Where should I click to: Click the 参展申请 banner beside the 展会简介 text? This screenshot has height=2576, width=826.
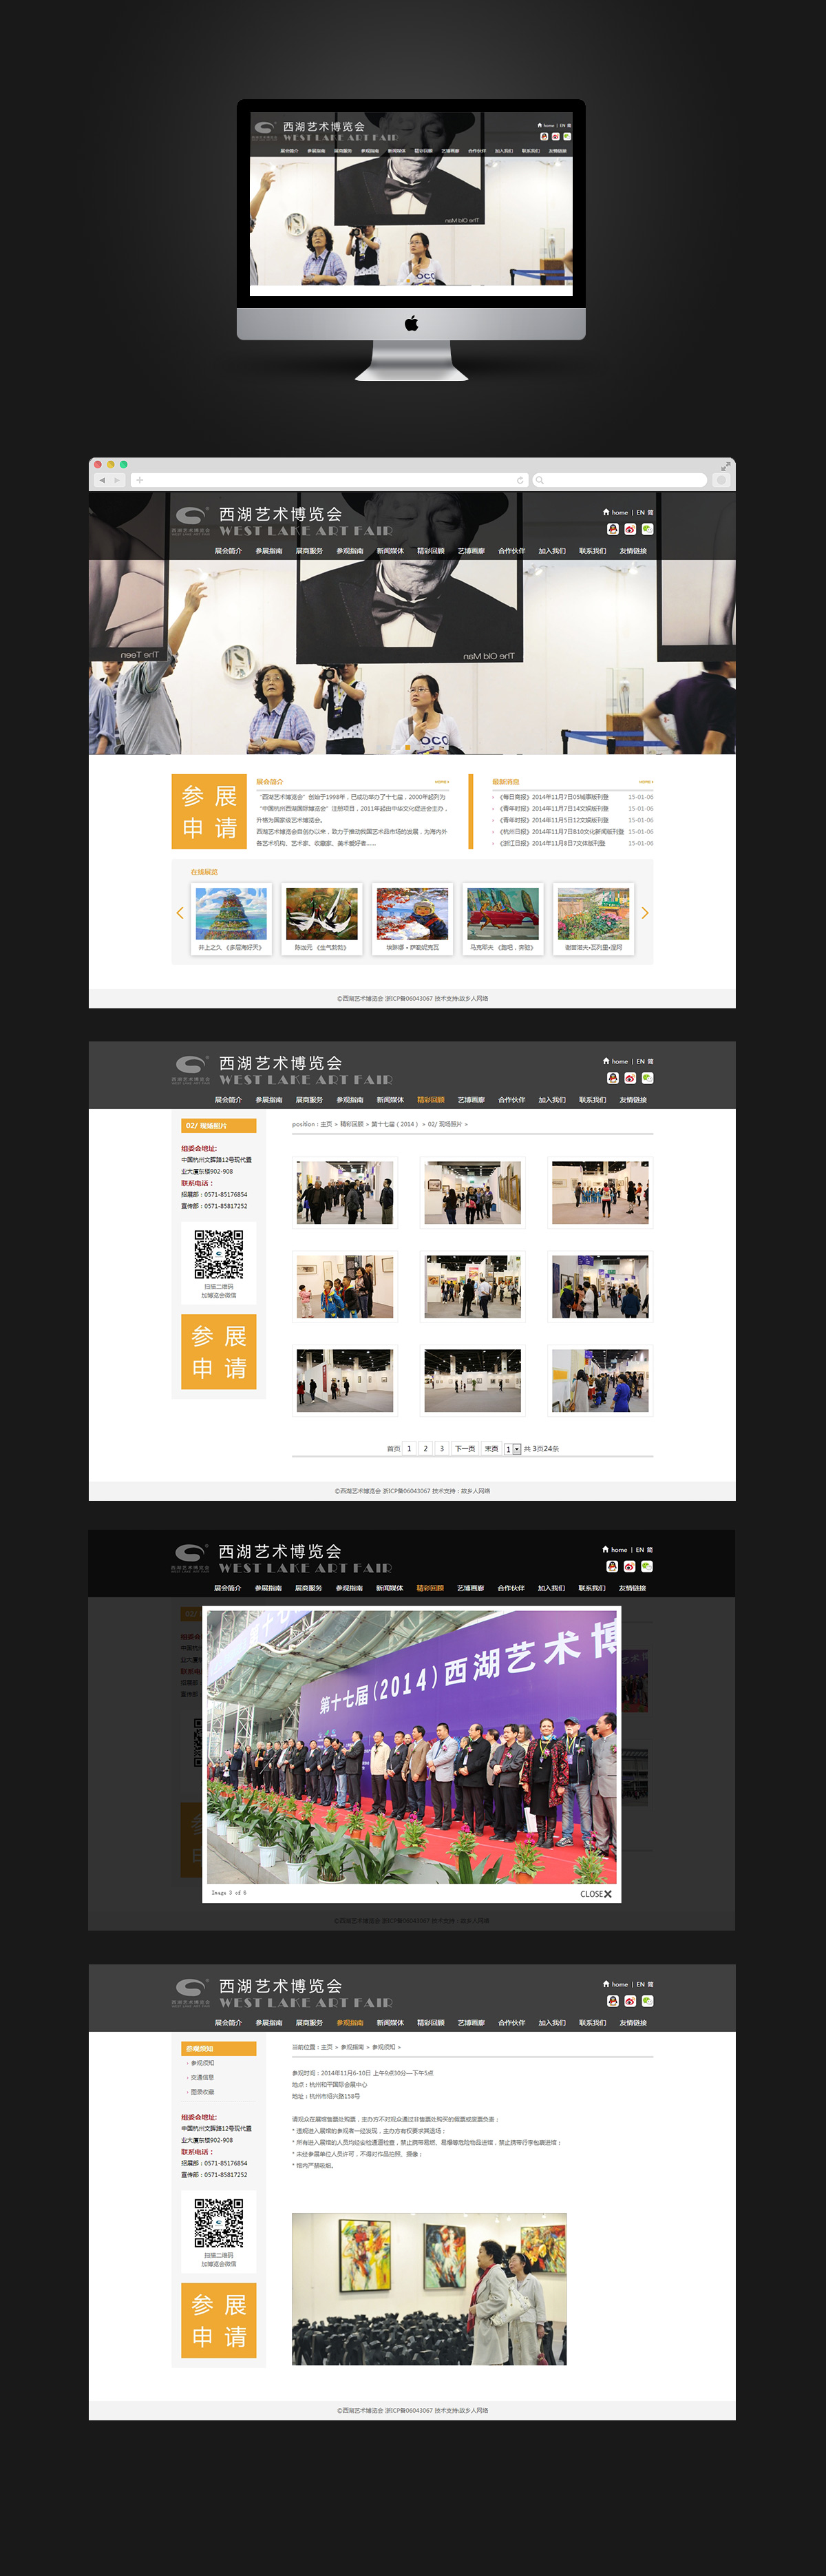click(210, 812)
